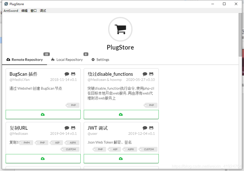Click the 复制URL title

[18, 128]
